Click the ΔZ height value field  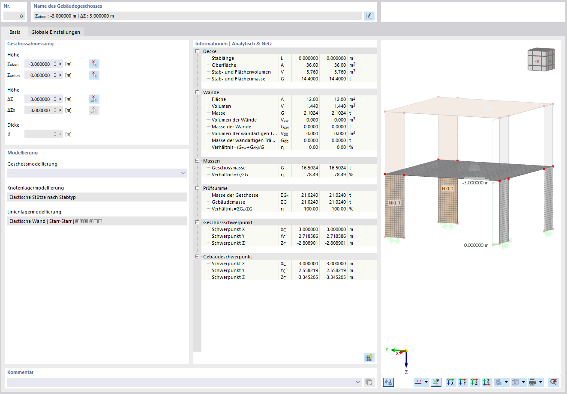click(38, 99)
